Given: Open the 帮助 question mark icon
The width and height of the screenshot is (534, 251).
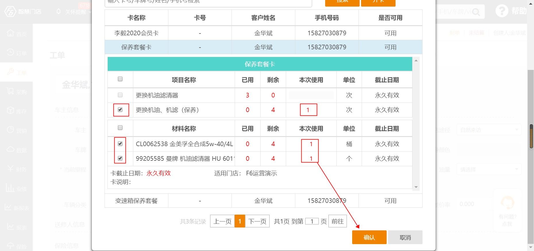Looking at the screenshot, I should click(502, 11).
